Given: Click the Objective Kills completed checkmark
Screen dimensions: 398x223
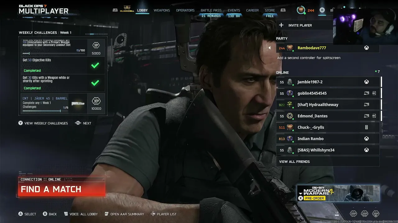Looking at the screenshot, I should 95,65.
